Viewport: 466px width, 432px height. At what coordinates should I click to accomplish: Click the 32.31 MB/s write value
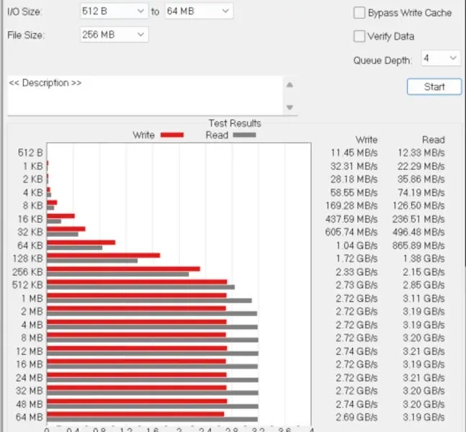[x=354, y=166]
